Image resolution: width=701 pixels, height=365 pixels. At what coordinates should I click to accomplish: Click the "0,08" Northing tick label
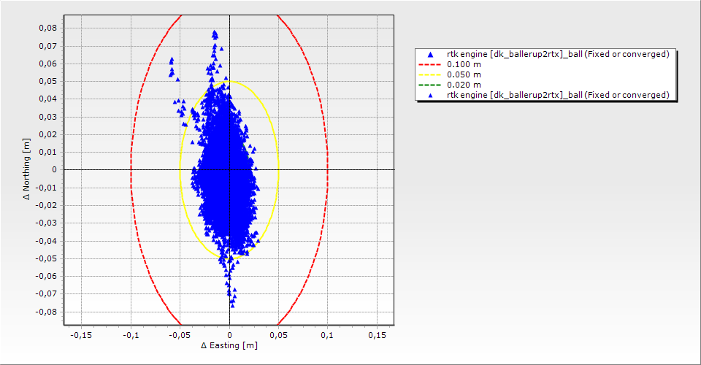click(48, 28)
